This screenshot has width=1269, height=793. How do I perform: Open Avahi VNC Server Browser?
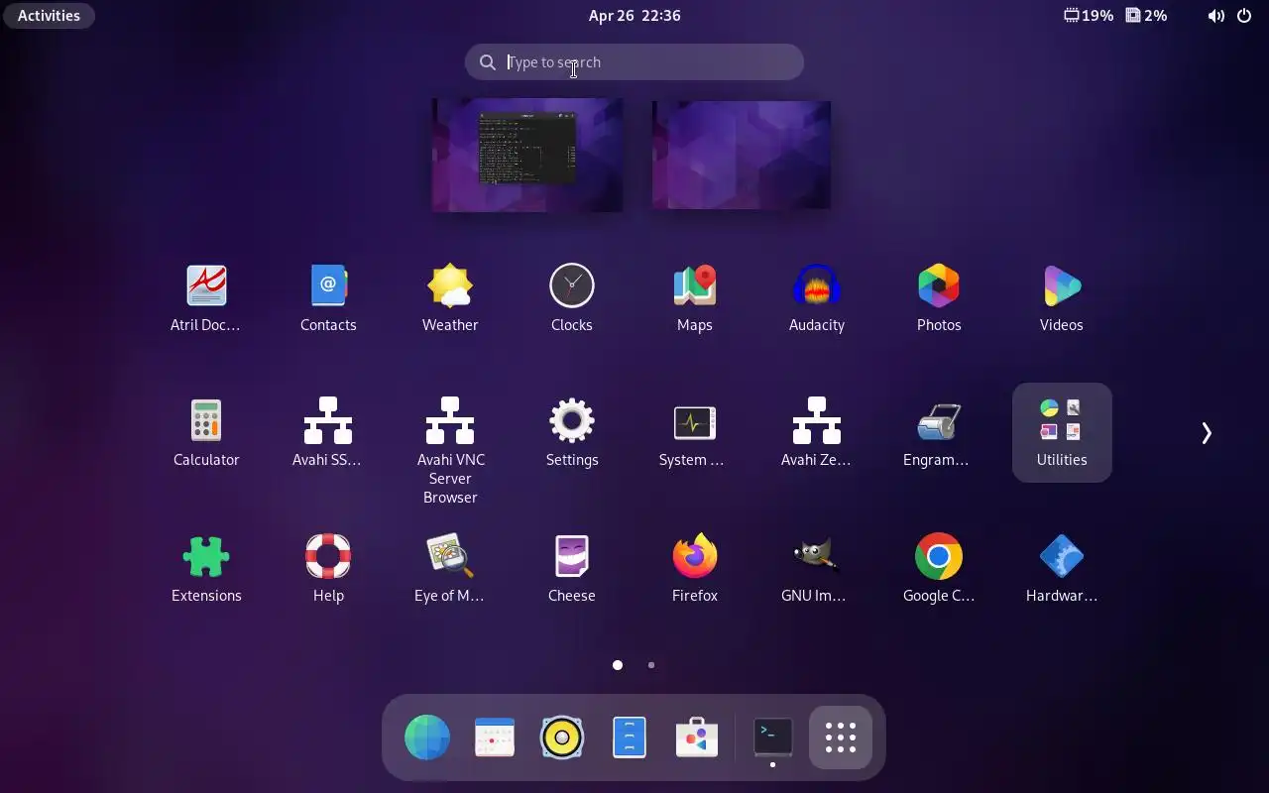tap(450, 450)
